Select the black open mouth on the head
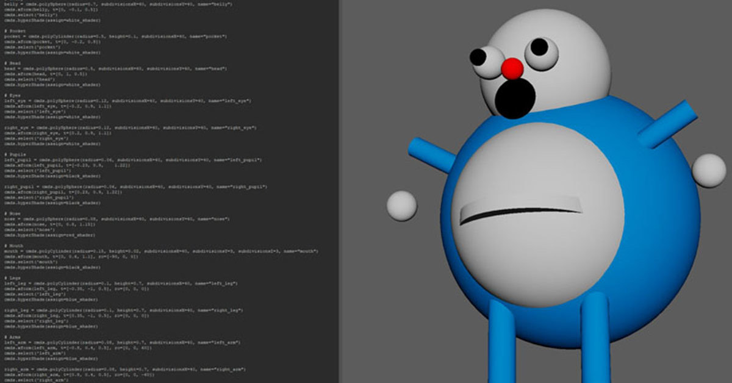The width and height of the screenshot is (732, 383). pos(515,98)
